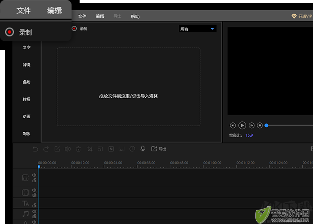Mute the music track

pyautogui.click(x=34, y=211)
